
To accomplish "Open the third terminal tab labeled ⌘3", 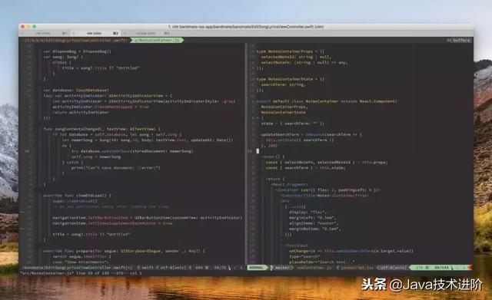I will pyautogui.click(x=147, y=33).
